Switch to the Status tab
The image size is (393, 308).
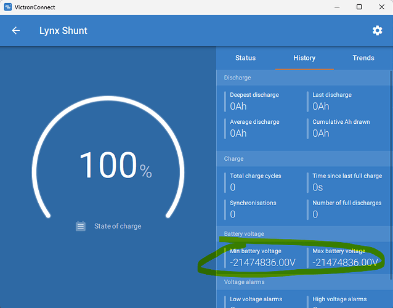pyautogui.click(x=245, y=58)
